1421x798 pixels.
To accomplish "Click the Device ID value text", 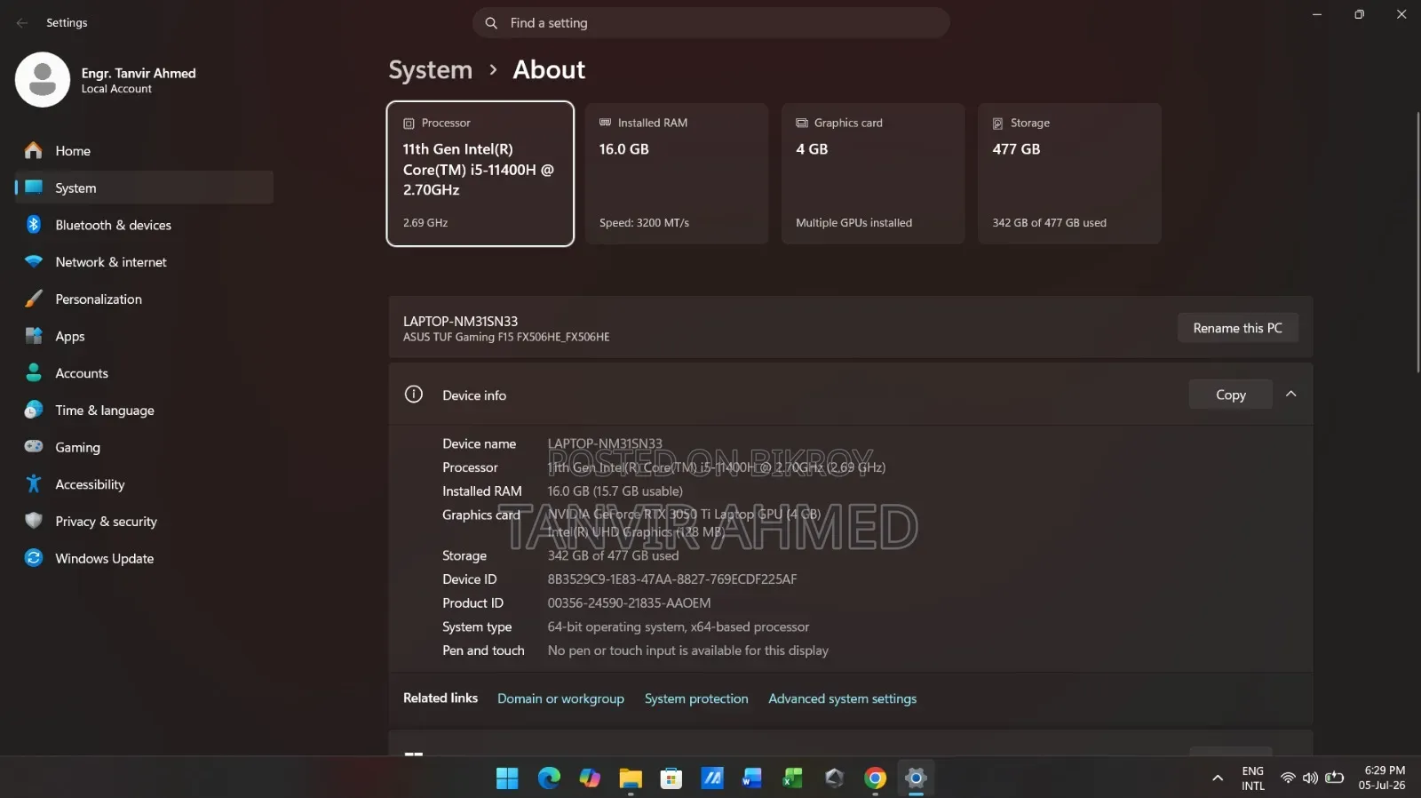I will (x=672, y=579).
